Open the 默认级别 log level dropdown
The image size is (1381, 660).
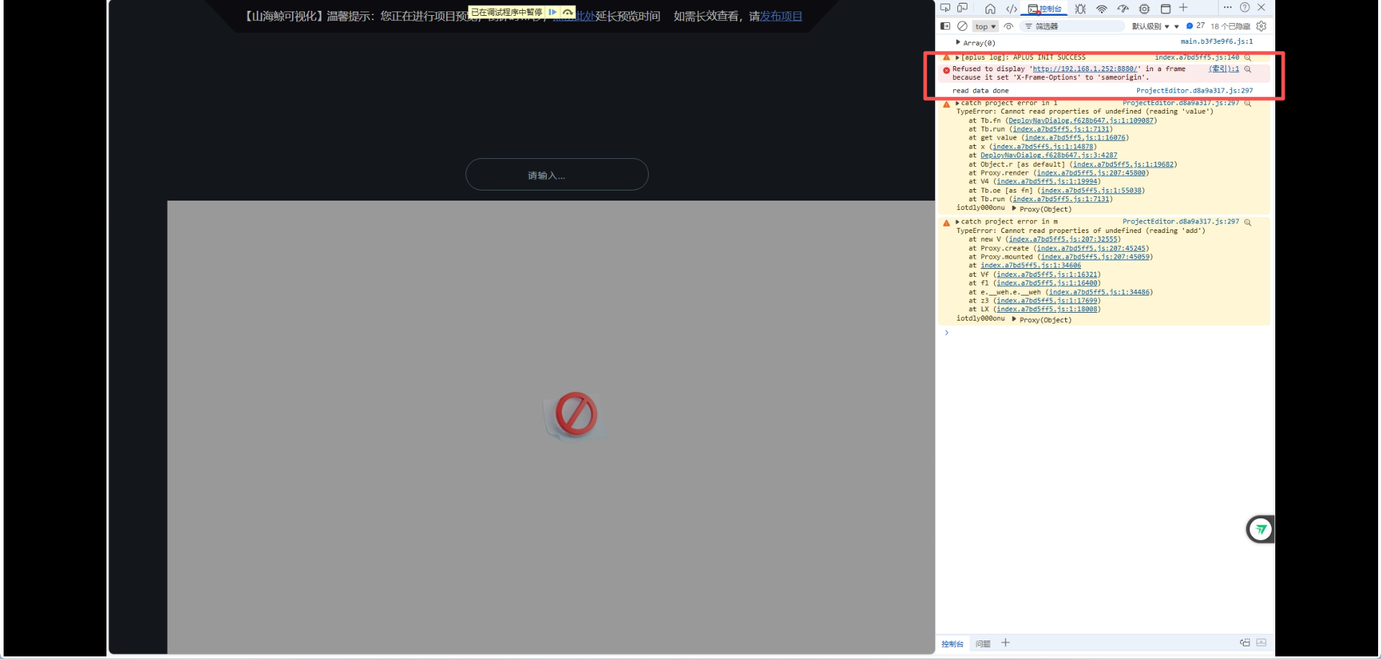click(x=1150, y=27)
